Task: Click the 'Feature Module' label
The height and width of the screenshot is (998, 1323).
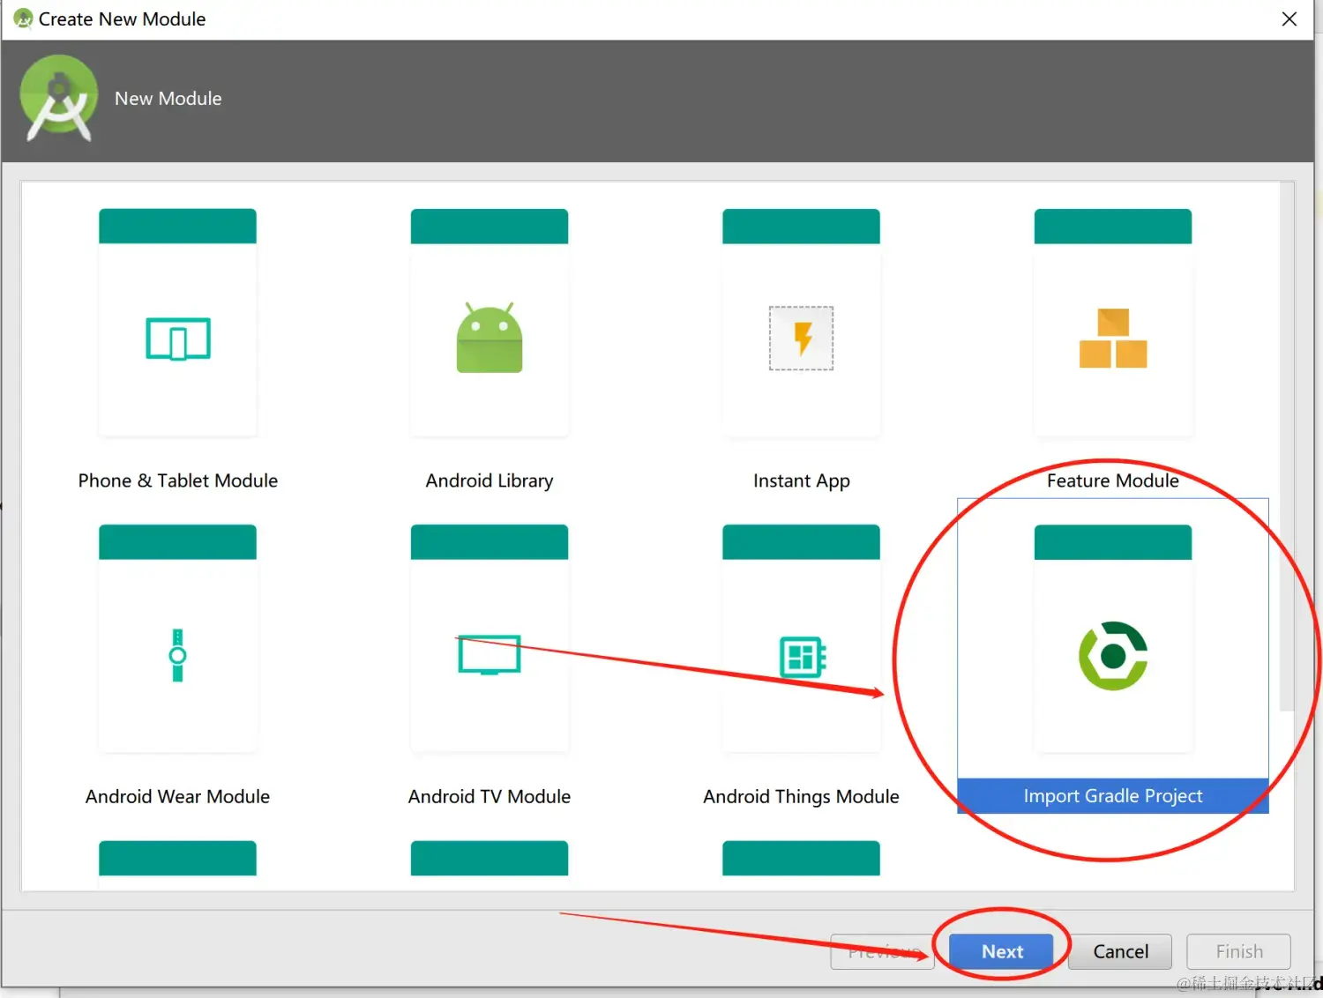Action: 1113,480
